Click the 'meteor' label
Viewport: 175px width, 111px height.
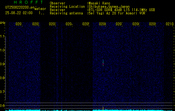pos(40,9)
